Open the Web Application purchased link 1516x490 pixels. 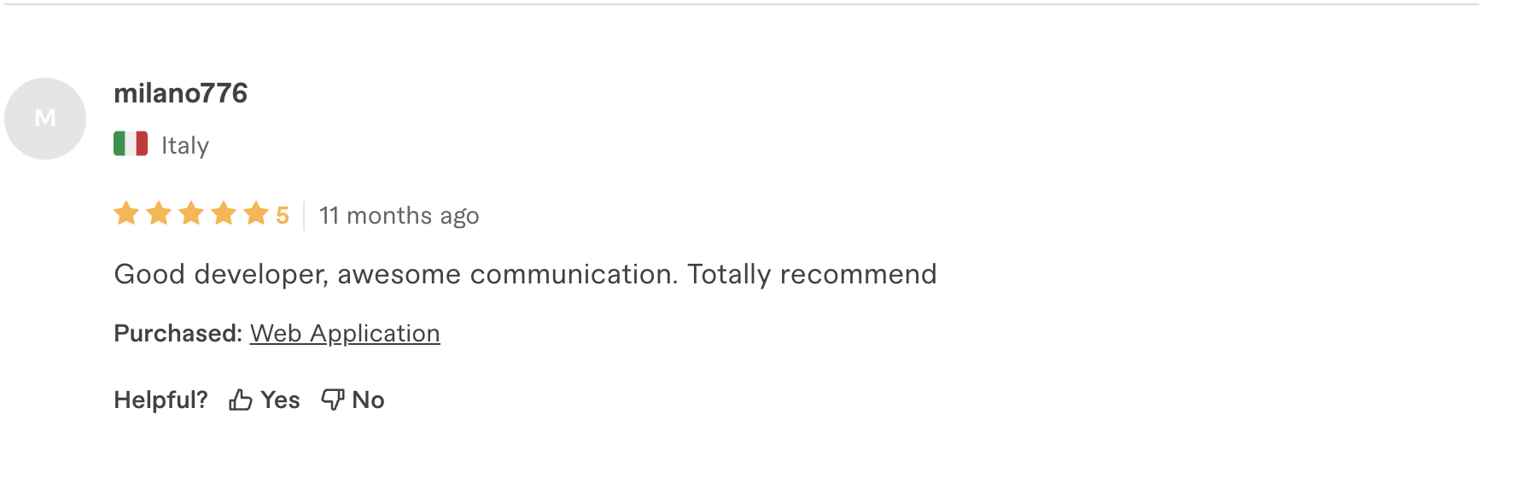345,333
